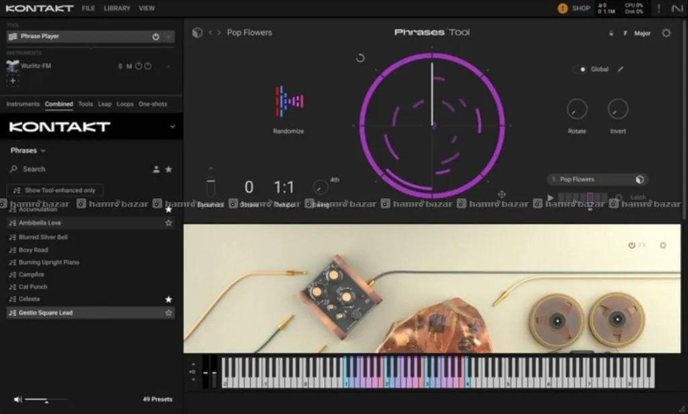Click the reset arrow beside the phrase wheel
The height and width of the screenshot is (414, 688).
[360, 58]
